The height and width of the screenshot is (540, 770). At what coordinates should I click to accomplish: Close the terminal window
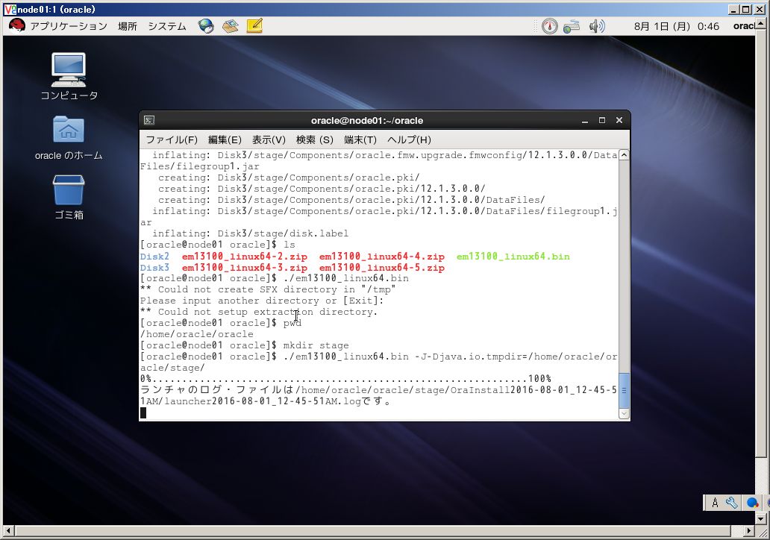point(619,120)
